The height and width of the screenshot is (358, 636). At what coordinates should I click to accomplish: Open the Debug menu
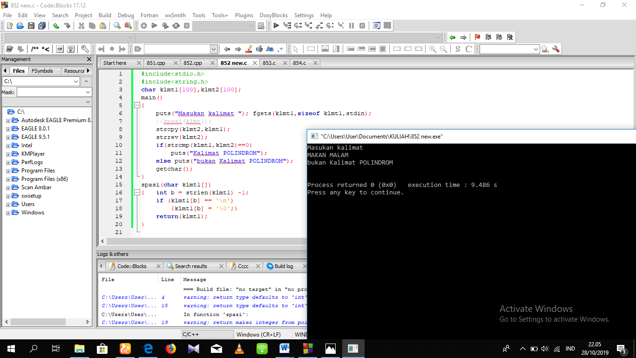coord(126,15)
